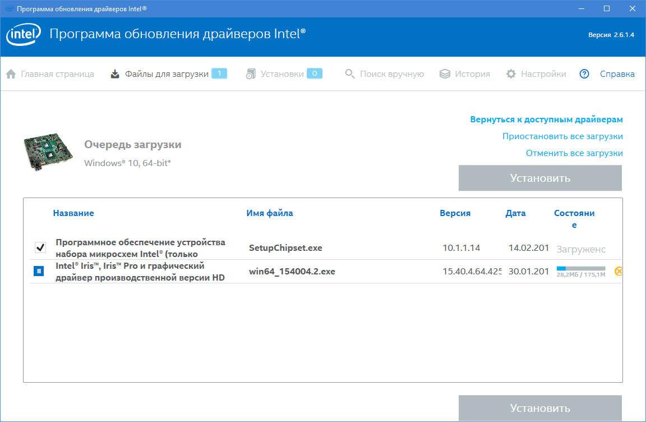Click the Программное обеспечение устройства driver name
Viewport: 646px width, 422px height.
tap(141, 248)
